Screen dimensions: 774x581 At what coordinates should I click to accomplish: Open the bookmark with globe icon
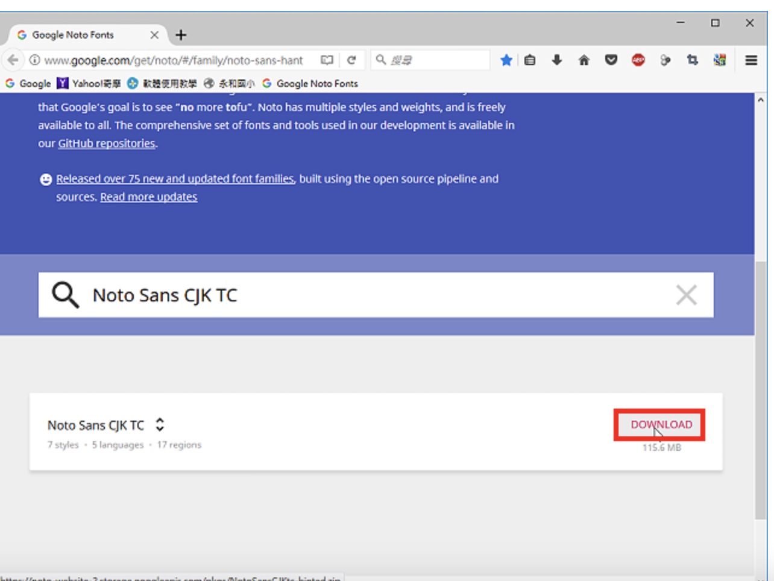tap(229, 84)
